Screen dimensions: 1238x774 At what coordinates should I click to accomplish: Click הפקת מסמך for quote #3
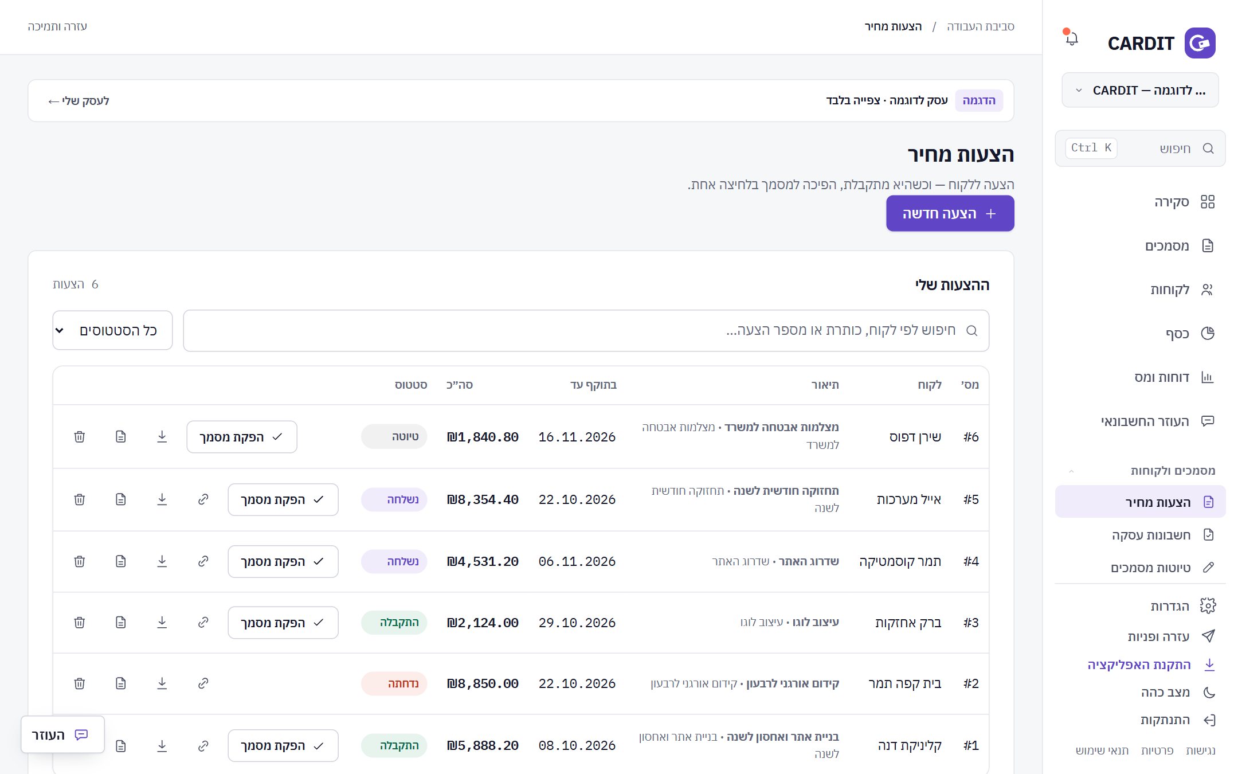(x=283, y=623)
